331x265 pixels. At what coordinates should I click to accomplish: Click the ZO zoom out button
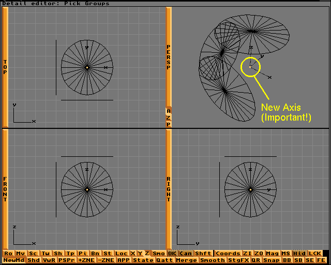tap(260, 254)
